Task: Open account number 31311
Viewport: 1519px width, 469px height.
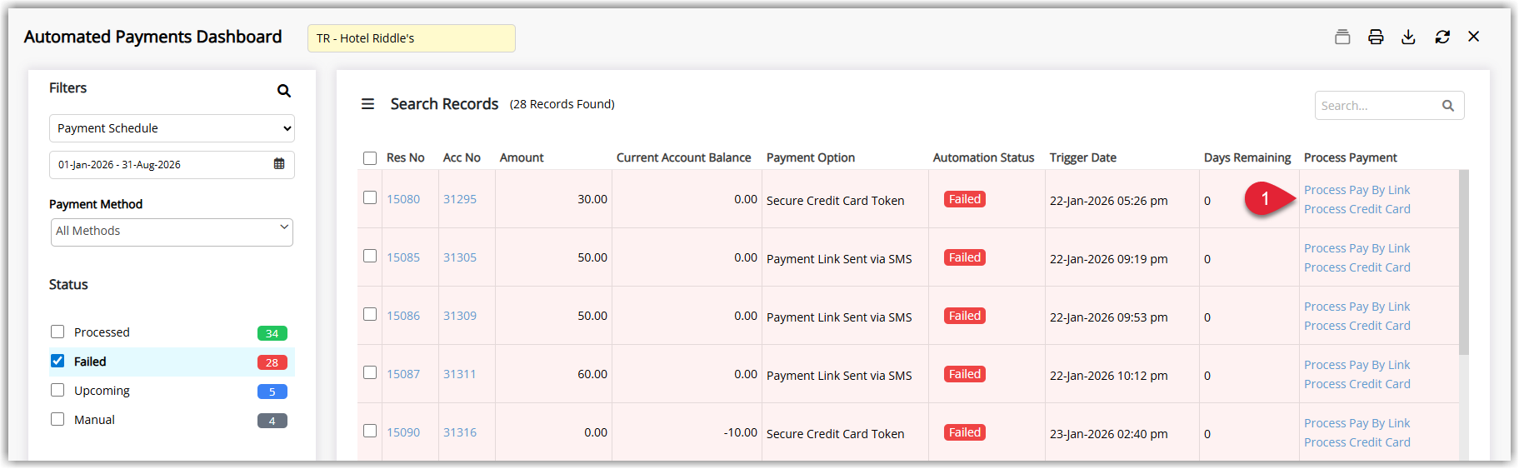Action: pos(460,374)
